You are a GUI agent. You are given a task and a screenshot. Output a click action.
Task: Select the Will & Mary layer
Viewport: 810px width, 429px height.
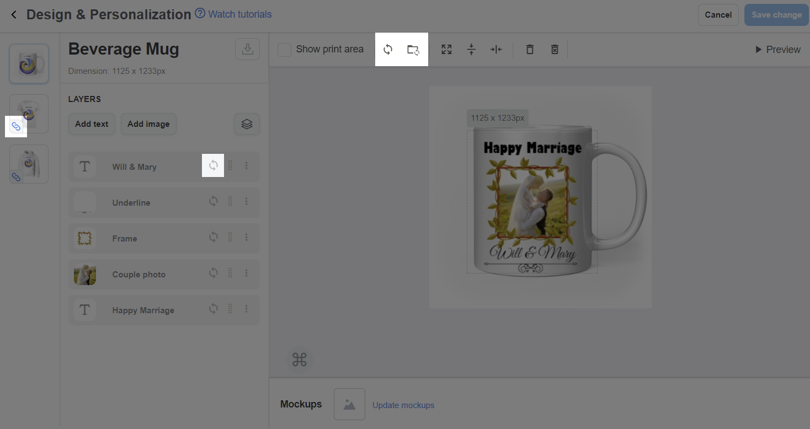tap(164, 167)
